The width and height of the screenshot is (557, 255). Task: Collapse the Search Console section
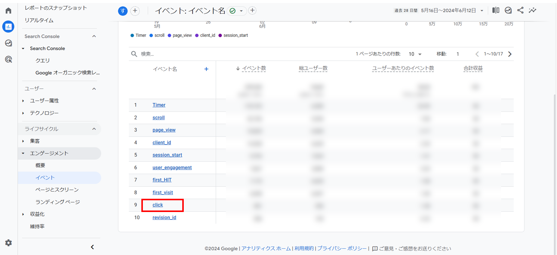[94, 36]
